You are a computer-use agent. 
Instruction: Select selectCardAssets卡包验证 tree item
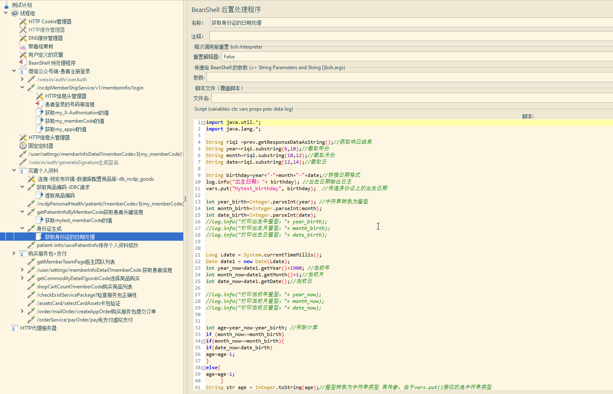coord(79,303)
